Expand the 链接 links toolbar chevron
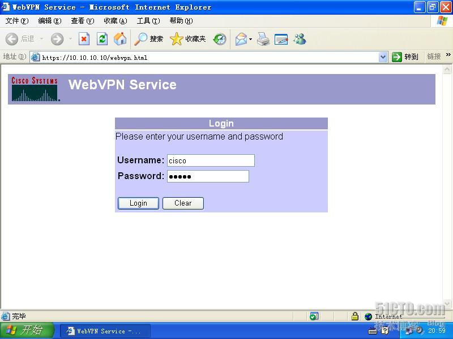 pos(448,54)
